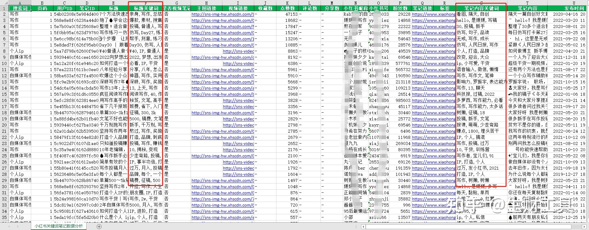
Task: Click the 搜索词 header cell
Action: coord(20,8)
